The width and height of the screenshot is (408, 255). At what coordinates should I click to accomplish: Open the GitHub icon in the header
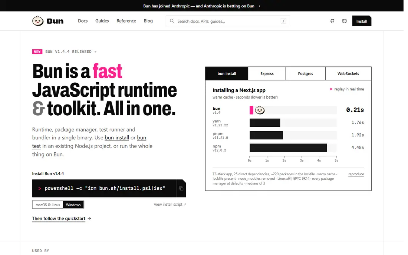coord(332,21)
